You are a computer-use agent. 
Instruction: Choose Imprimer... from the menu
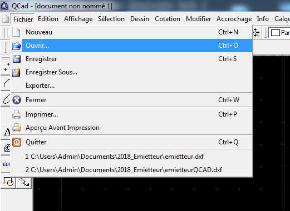tap(132, 114)
